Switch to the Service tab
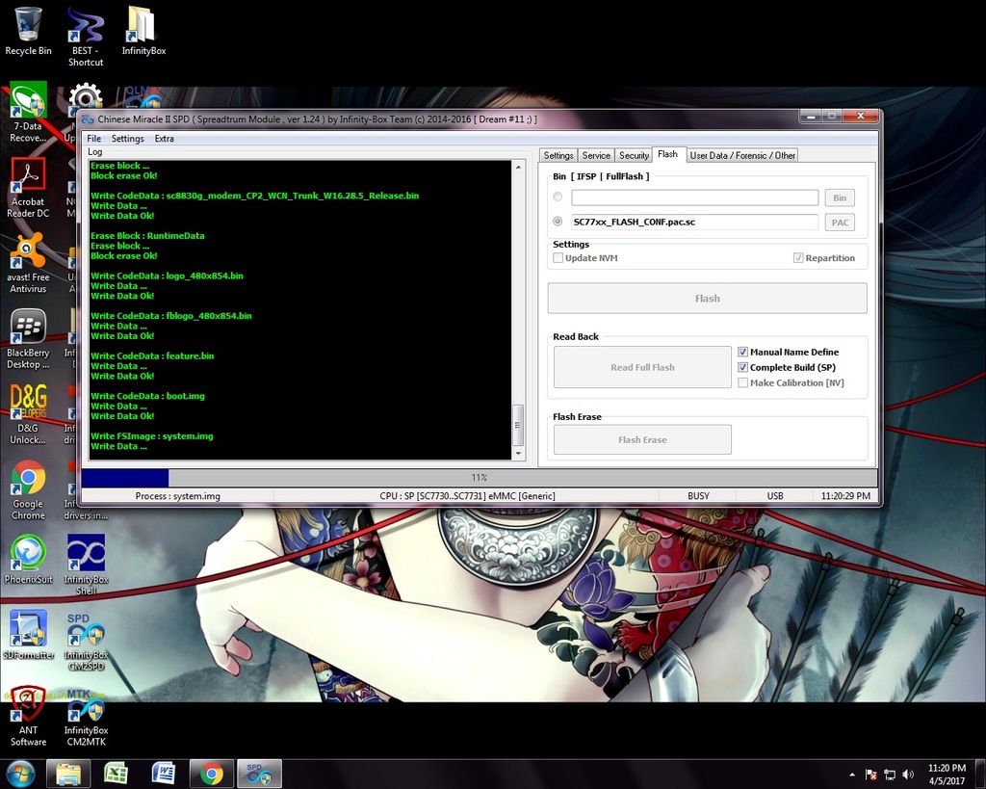Viewport: 986px width, 789px height. (595, 155)
